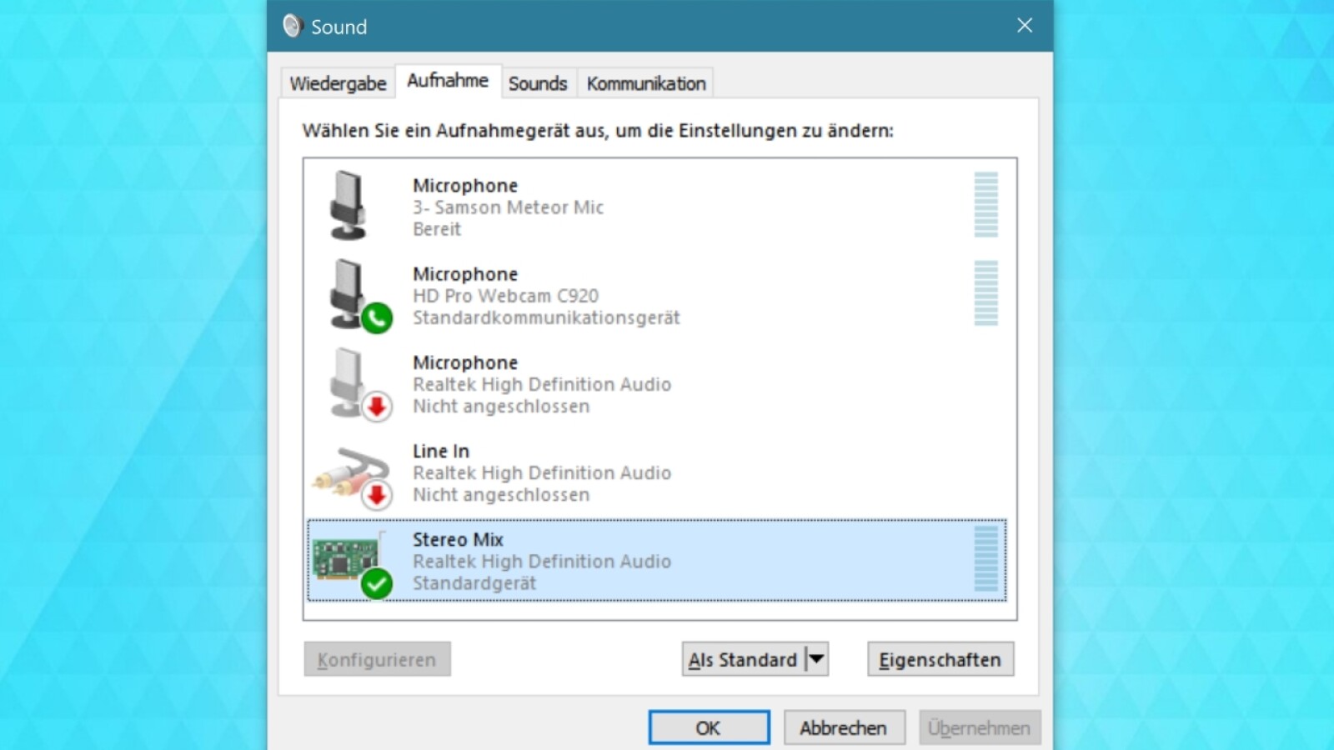The width and height of the screenshot is (1334, 750).
Task: Switch to the Sounds tab
Action: [x=537, y=82]
